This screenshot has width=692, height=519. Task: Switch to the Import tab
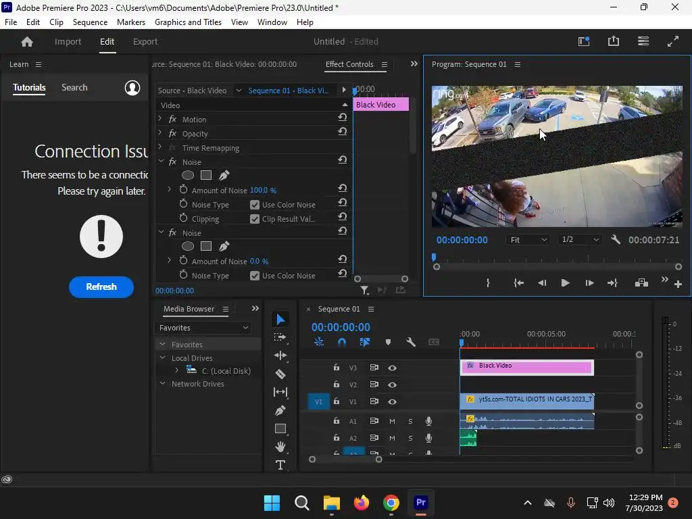pos(68,41)
